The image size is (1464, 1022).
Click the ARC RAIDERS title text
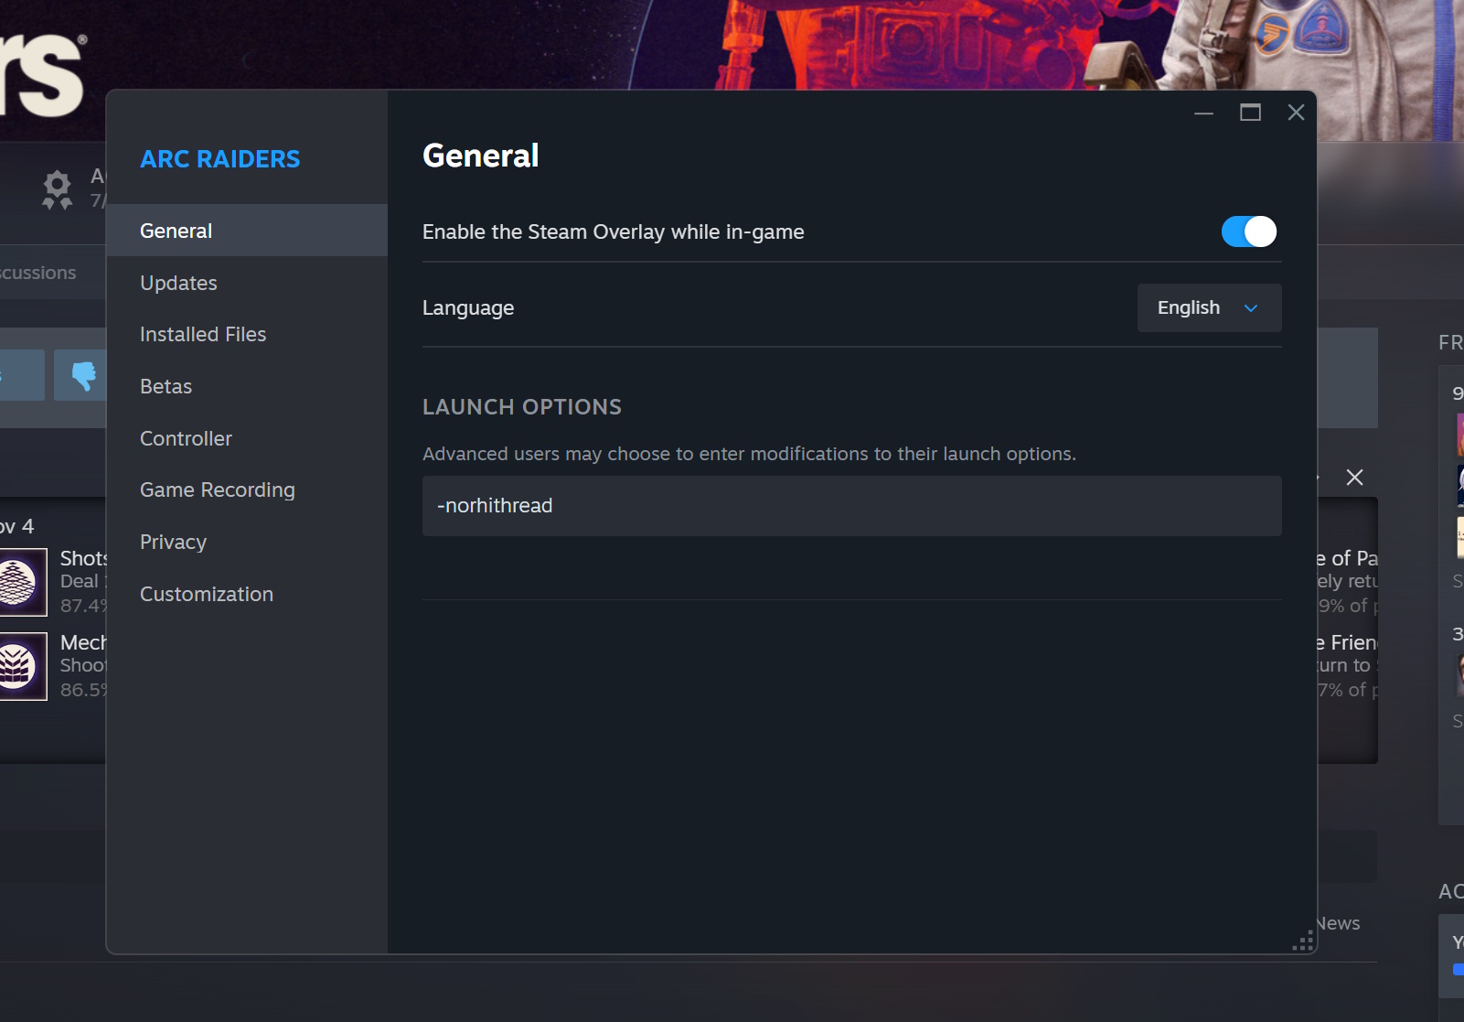tap(219, 158)
